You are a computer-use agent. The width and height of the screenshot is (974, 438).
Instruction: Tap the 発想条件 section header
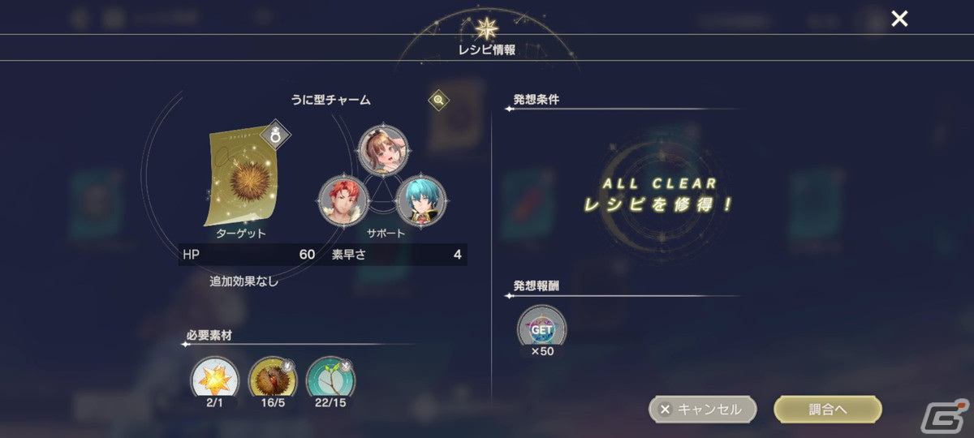pyautogui.click(x=536, y=100)
